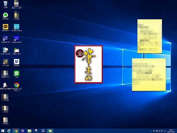Screen dimensions: 177x133
Task: Switch to Chrome on the taskbar
Action: tap(16, 131)
